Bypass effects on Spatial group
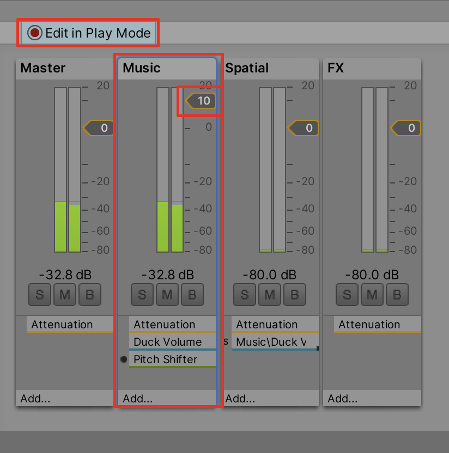Image resolution: width=449 pixels, height=453 pixels. click(x=295, y=295)
